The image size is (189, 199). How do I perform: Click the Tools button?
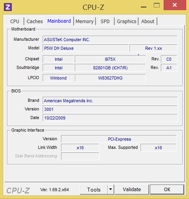94,190
